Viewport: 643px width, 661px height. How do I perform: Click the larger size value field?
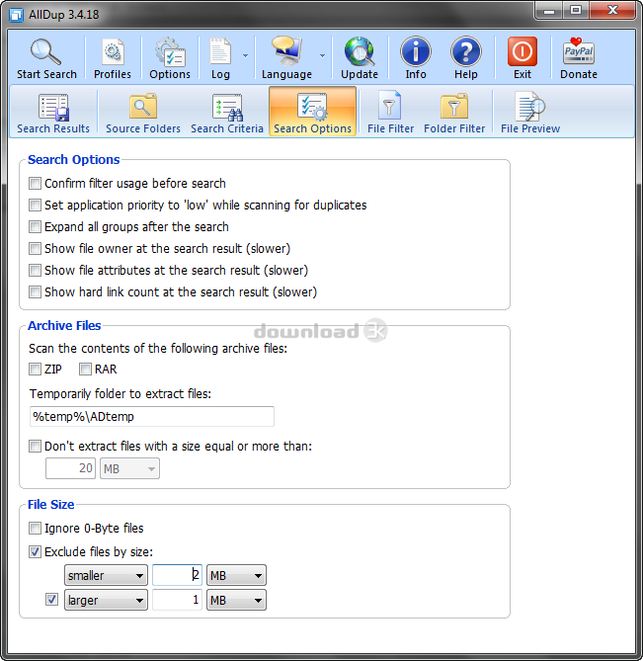pyautogui.click(x=177, y=600)
